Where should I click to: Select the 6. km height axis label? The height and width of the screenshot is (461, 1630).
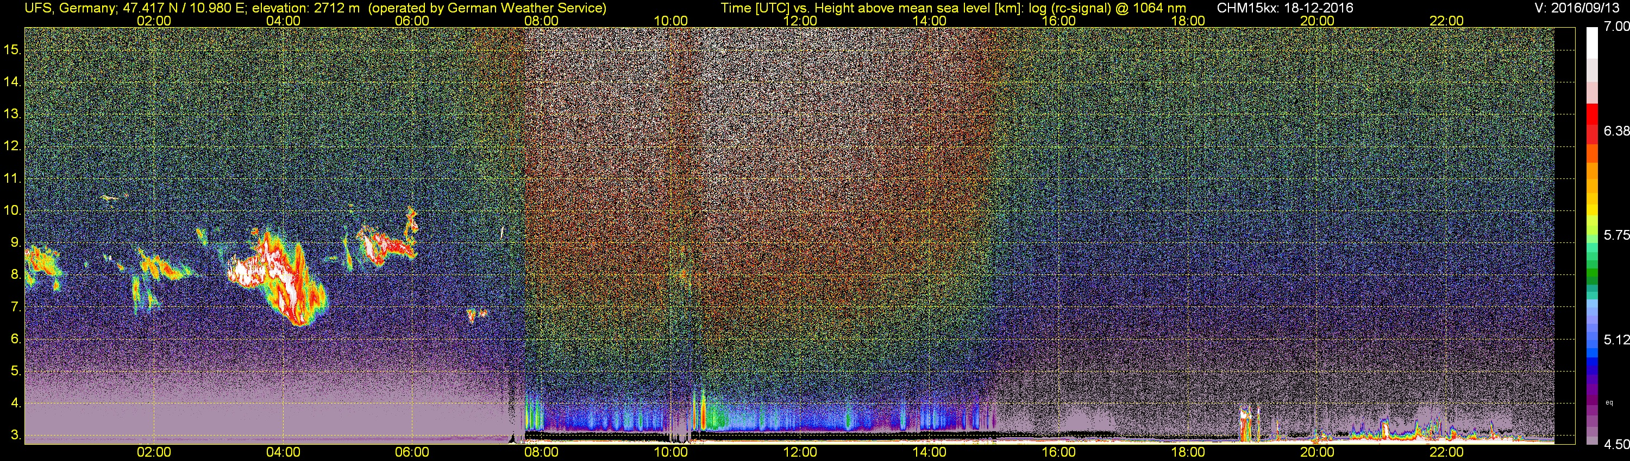coord(16,339)
